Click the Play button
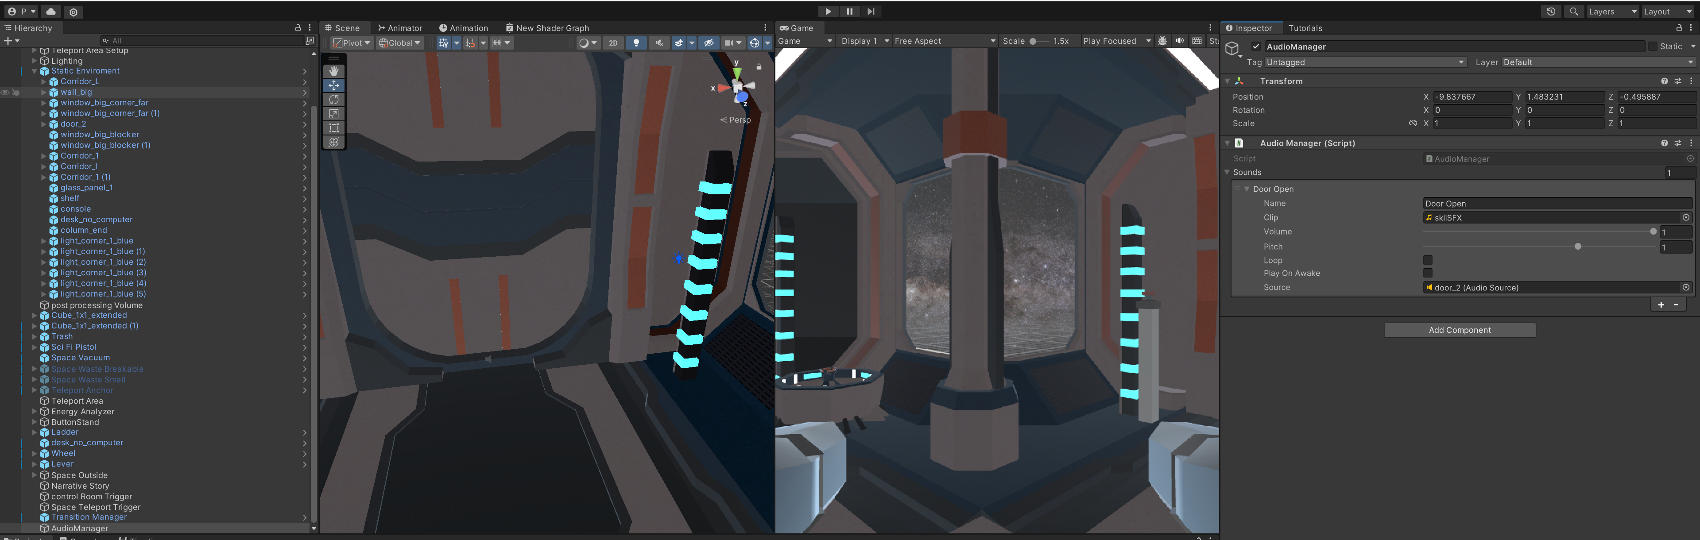The image size is (1700, 540). pyautogui.click(x=828, y=11)
